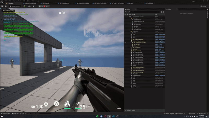Open World Settings side tab
The image size is (209, 118).
click(208, 14)
